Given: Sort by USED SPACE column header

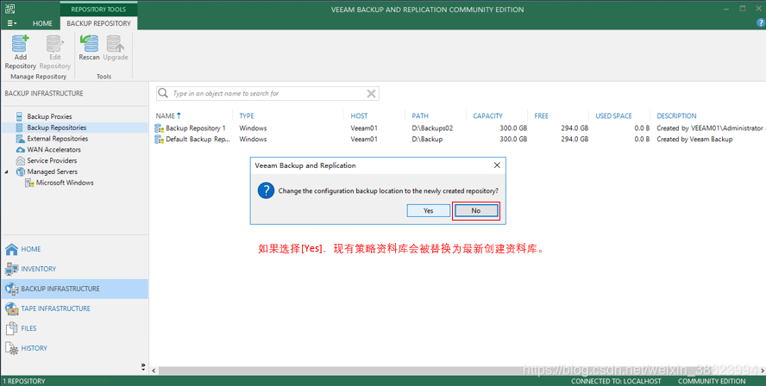Looking at the screenshot, I should tap(613, 115).
